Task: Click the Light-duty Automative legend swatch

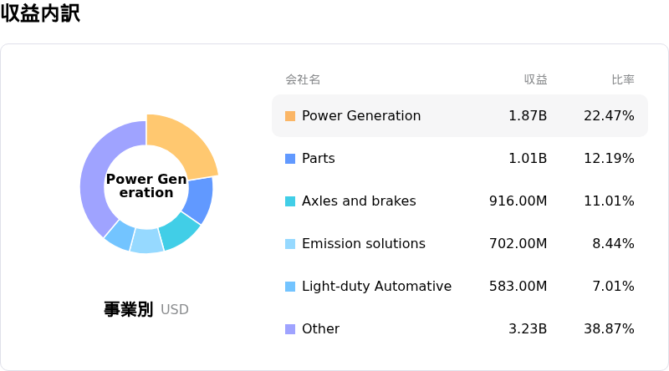Action: [x=290, y=287]
